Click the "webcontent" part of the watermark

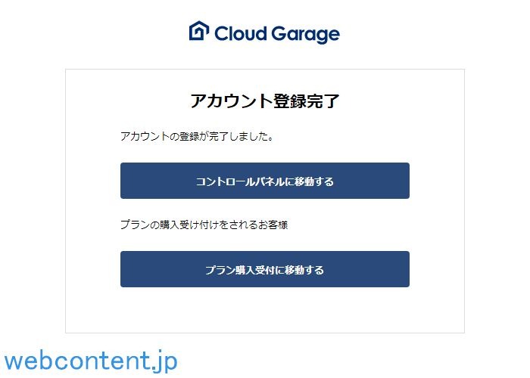[x=76, y=360]
